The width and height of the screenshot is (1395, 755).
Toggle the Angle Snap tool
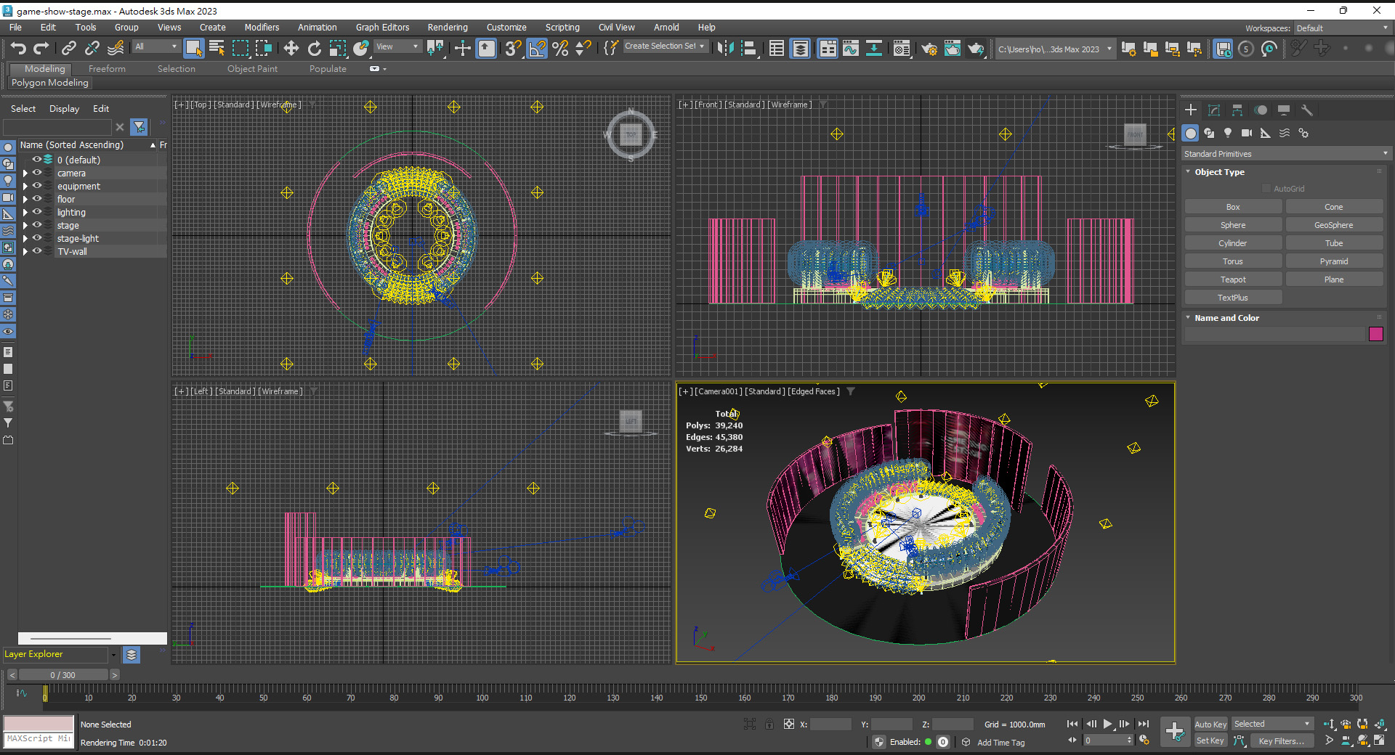(537, 49)
